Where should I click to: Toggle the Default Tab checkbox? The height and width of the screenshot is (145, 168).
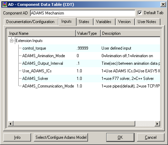coord(140,13)
